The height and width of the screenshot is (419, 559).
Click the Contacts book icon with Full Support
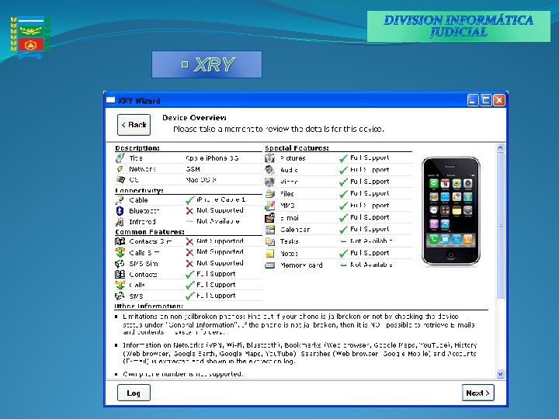[120, 274]
